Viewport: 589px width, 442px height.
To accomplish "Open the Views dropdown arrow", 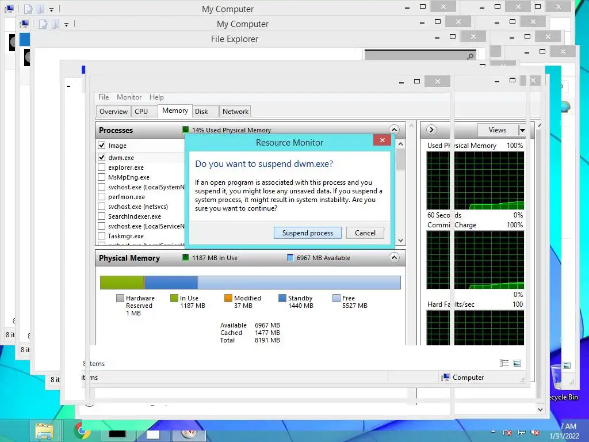I will point(522,130).
